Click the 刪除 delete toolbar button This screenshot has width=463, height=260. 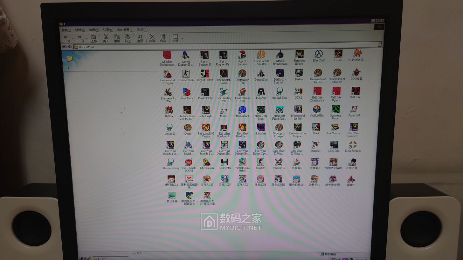click(x=152, y=38)
